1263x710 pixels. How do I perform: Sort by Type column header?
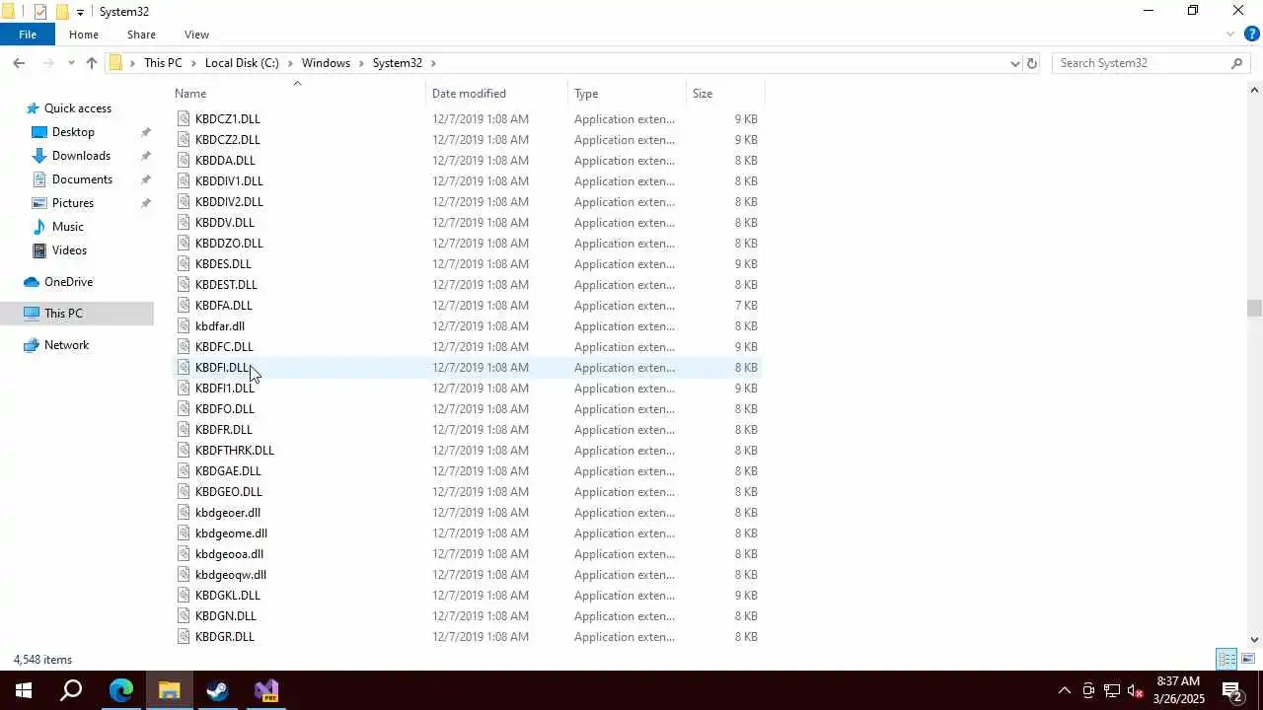tap(629, 94)
